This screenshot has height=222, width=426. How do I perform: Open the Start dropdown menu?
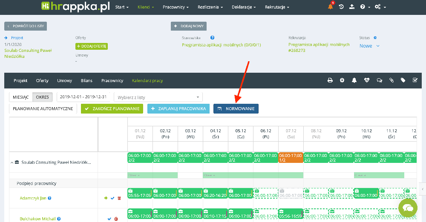click(122, 7)
